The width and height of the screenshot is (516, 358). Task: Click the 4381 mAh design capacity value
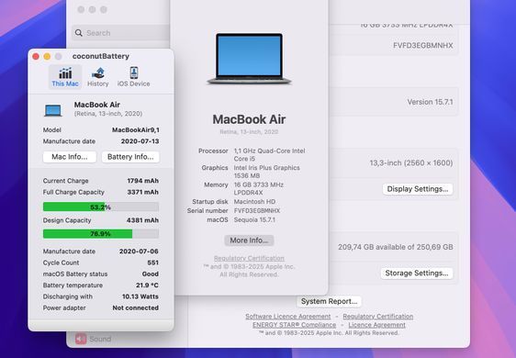coord(142,220)
